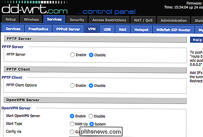The image size is (203, 137).
Task: Choose WAN Up start type
Action: [x=72, y=124]
